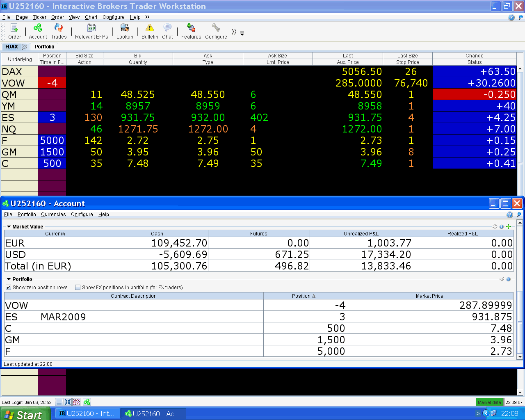
Task: Click the quote table scrollbar up arrow
Action: coord(520,69)
